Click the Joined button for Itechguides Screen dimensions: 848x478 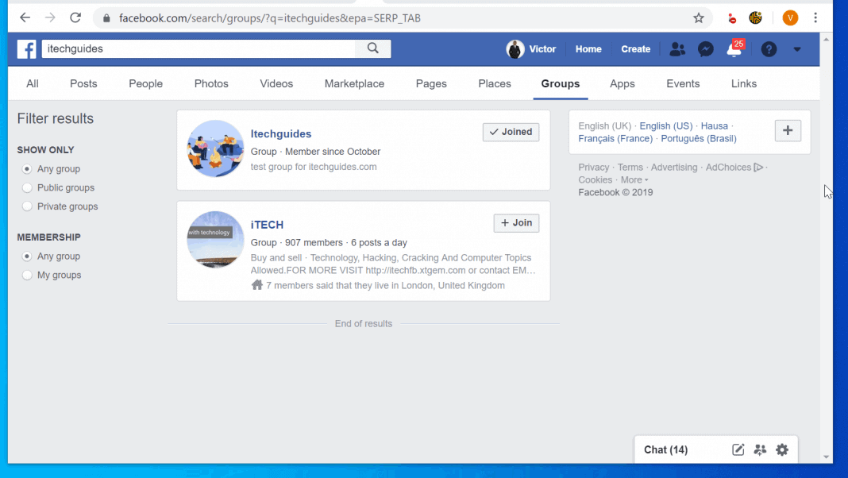tap(511, 132)
